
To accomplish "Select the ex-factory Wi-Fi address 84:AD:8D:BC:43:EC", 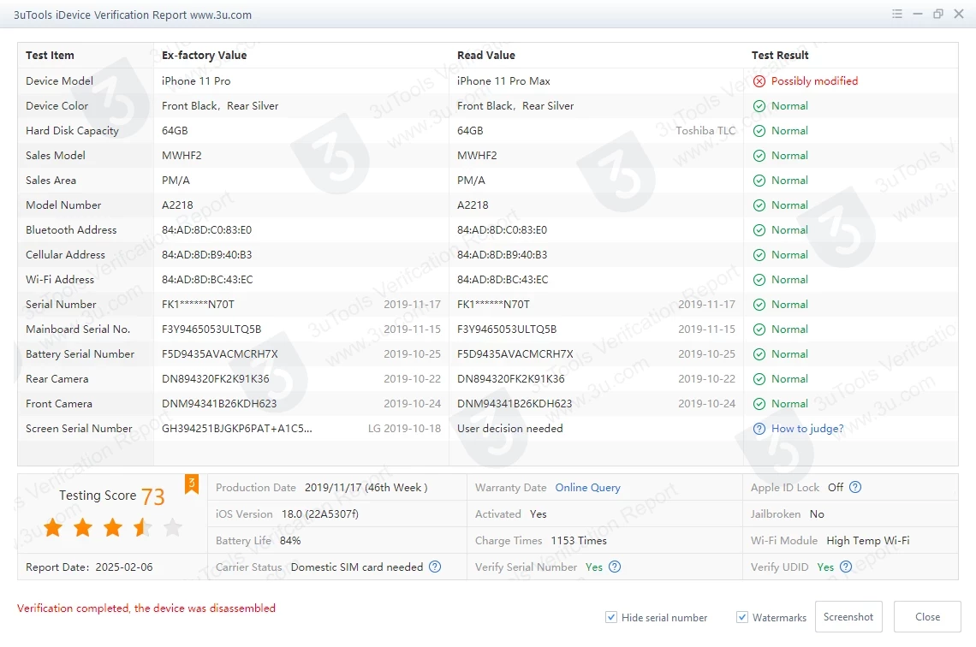I will coord(207,280).
